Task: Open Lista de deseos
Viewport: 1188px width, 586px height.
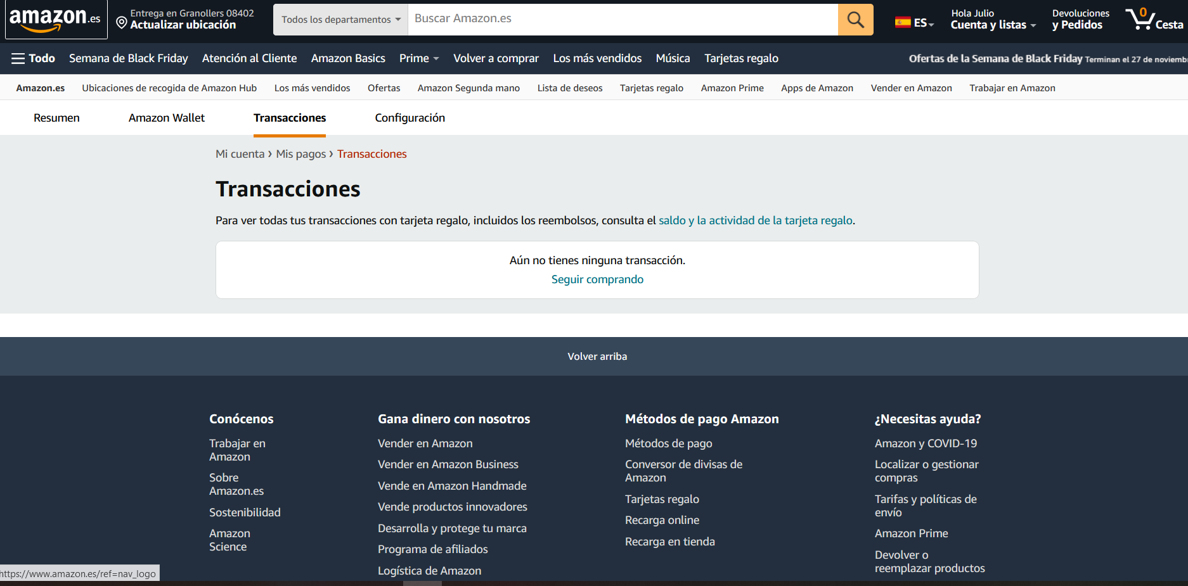Action: click(570, 88)
